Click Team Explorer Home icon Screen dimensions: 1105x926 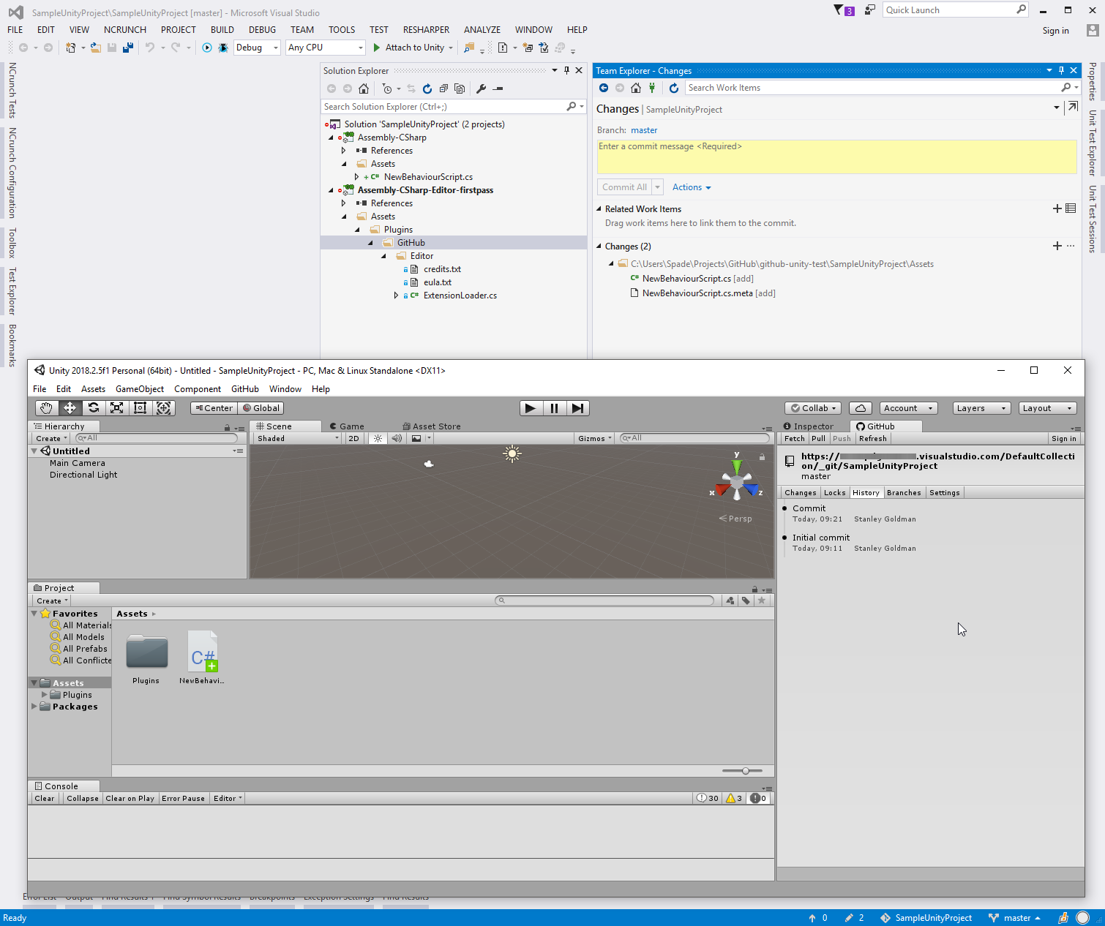tap(636, 88)
